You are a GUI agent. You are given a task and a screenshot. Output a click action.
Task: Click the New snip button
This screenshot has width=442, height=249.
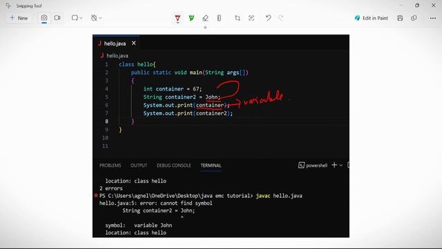[19, 18]
